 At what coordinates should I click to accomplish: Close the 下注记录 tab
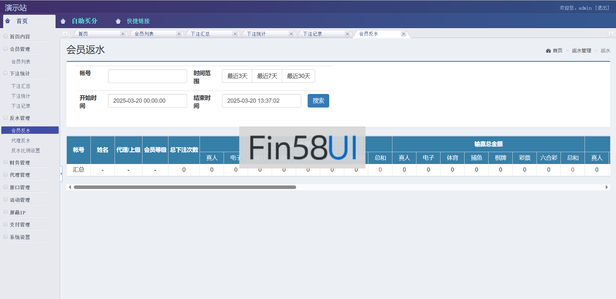coord(347,34)
